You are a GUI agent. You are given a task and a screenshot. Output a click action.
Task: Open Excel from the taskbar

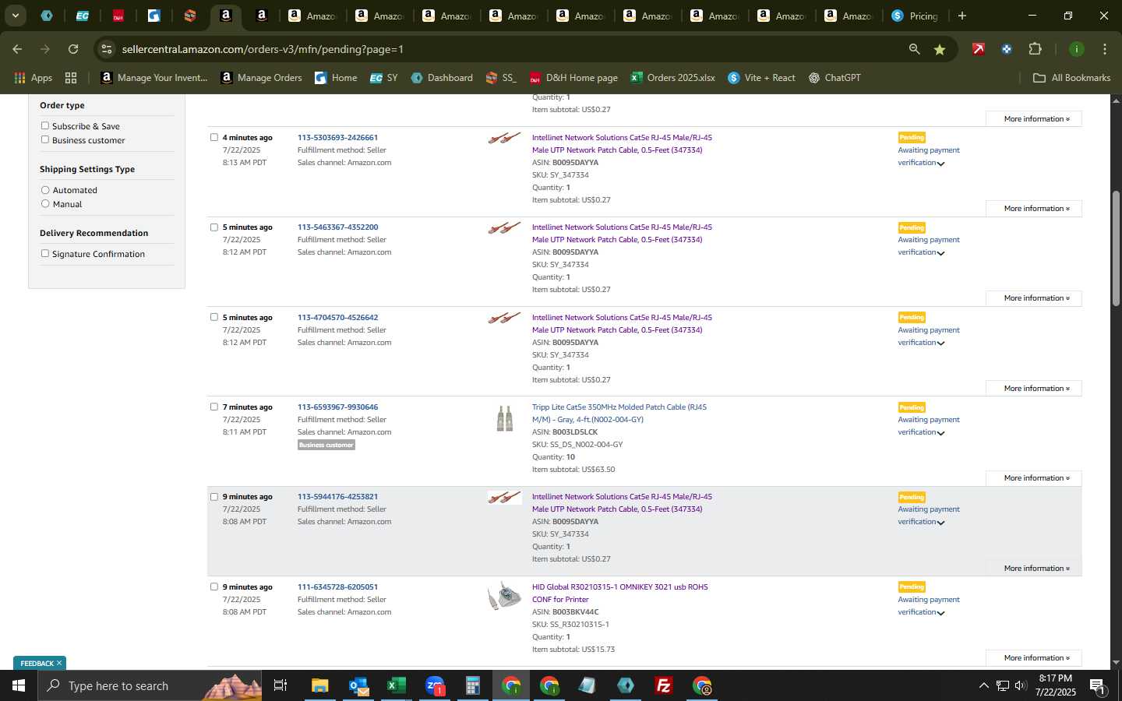click(x=396, y=685)
